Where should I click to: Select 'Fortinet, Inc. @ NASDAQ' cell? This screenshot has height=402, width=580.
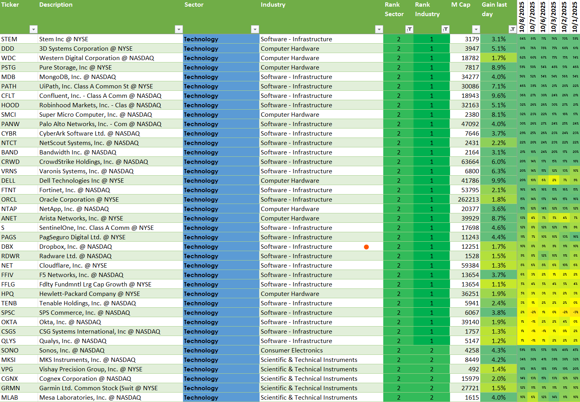pyautogui.click(x=110, y=190)
